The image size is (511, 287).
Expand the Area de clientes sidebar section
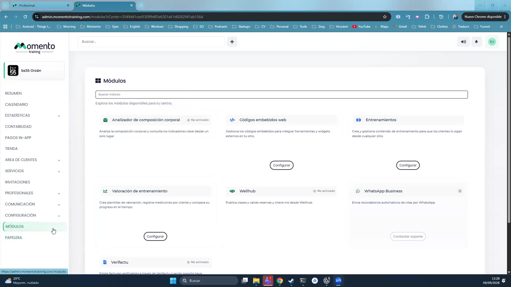tap(59, 160)
